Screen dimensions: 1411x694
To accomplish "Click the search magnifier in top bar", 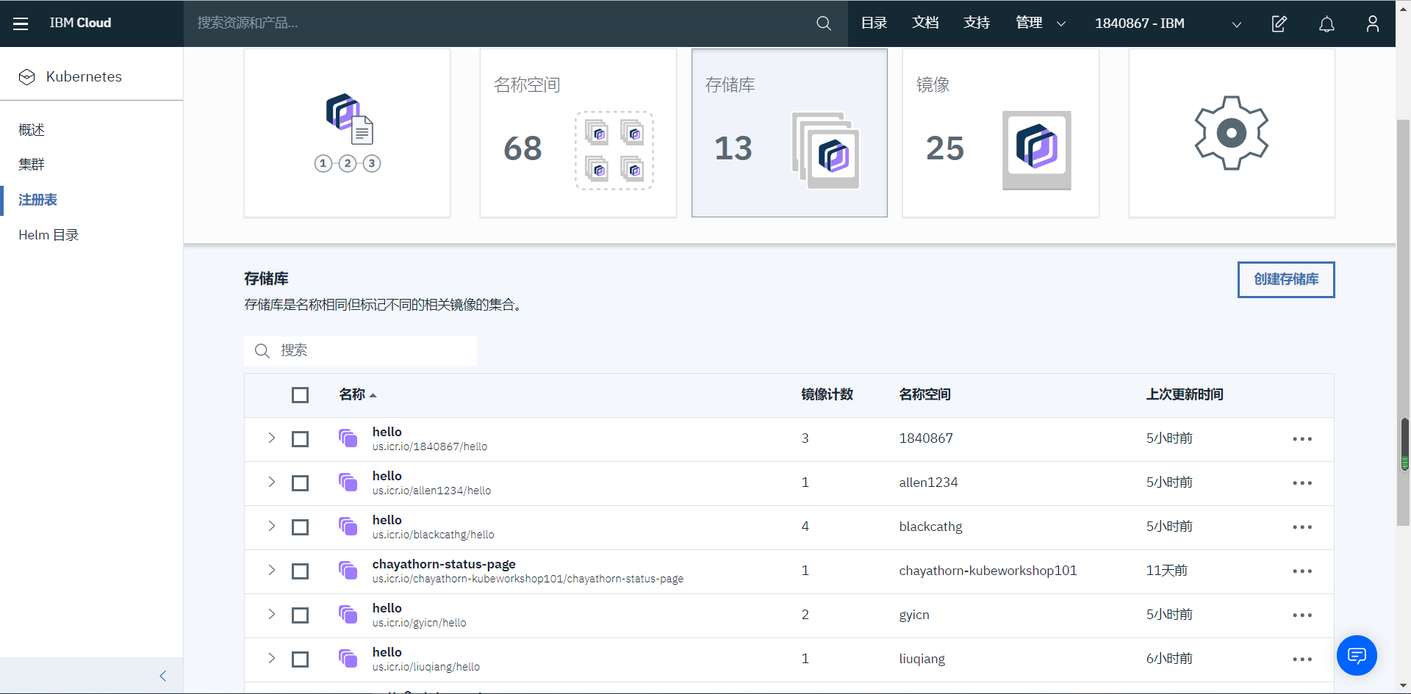I will click(x=824, y=24).
